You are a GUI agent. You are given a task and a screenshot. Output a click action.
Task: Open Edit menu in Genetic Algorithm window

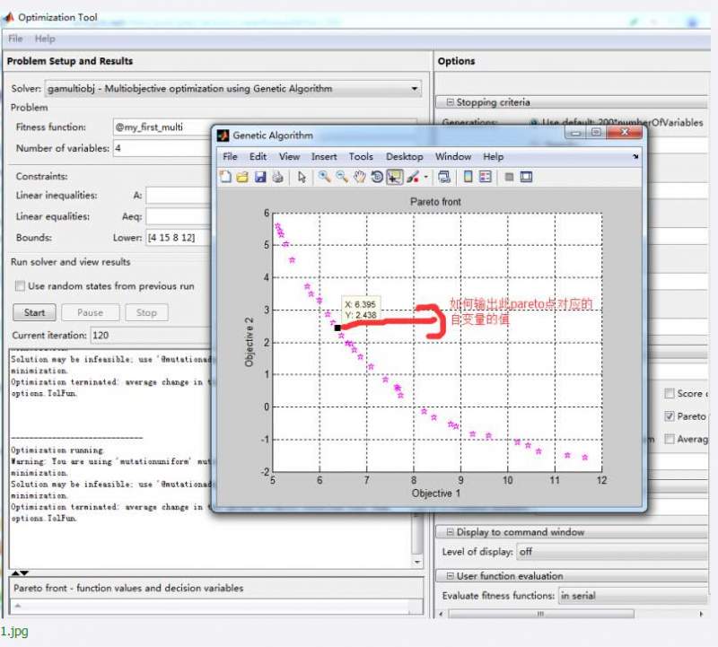tap(258, 157)
